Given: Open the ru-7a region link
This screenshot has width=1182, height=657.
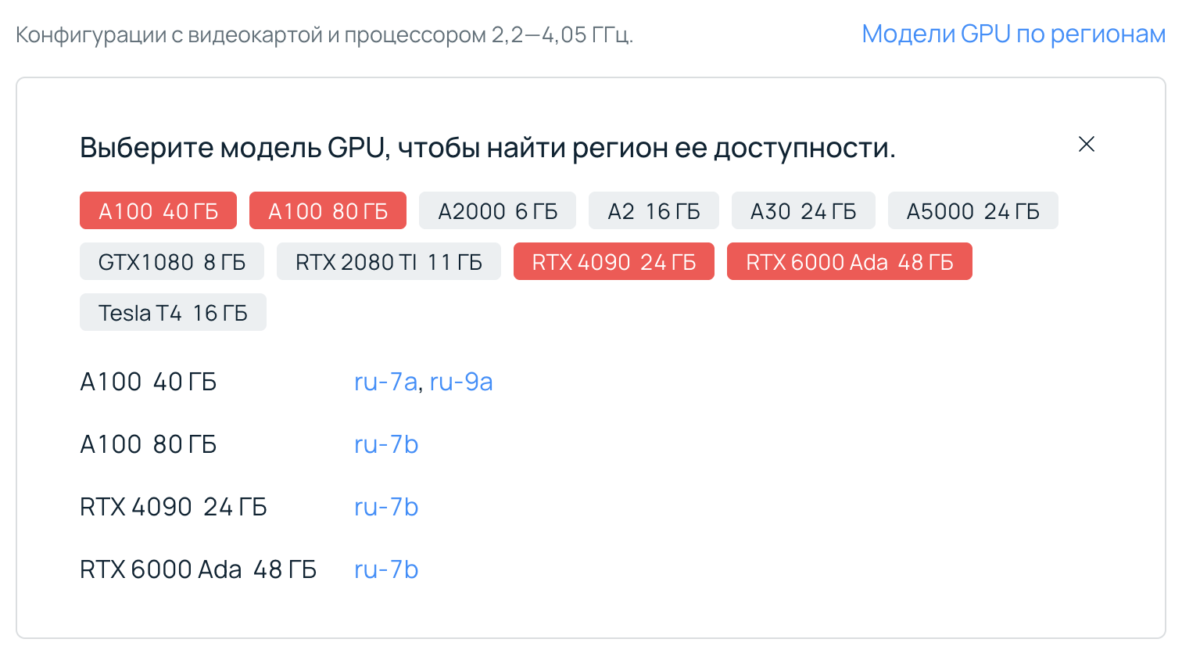Looking at the screenshot, I should tap(385, 382).
